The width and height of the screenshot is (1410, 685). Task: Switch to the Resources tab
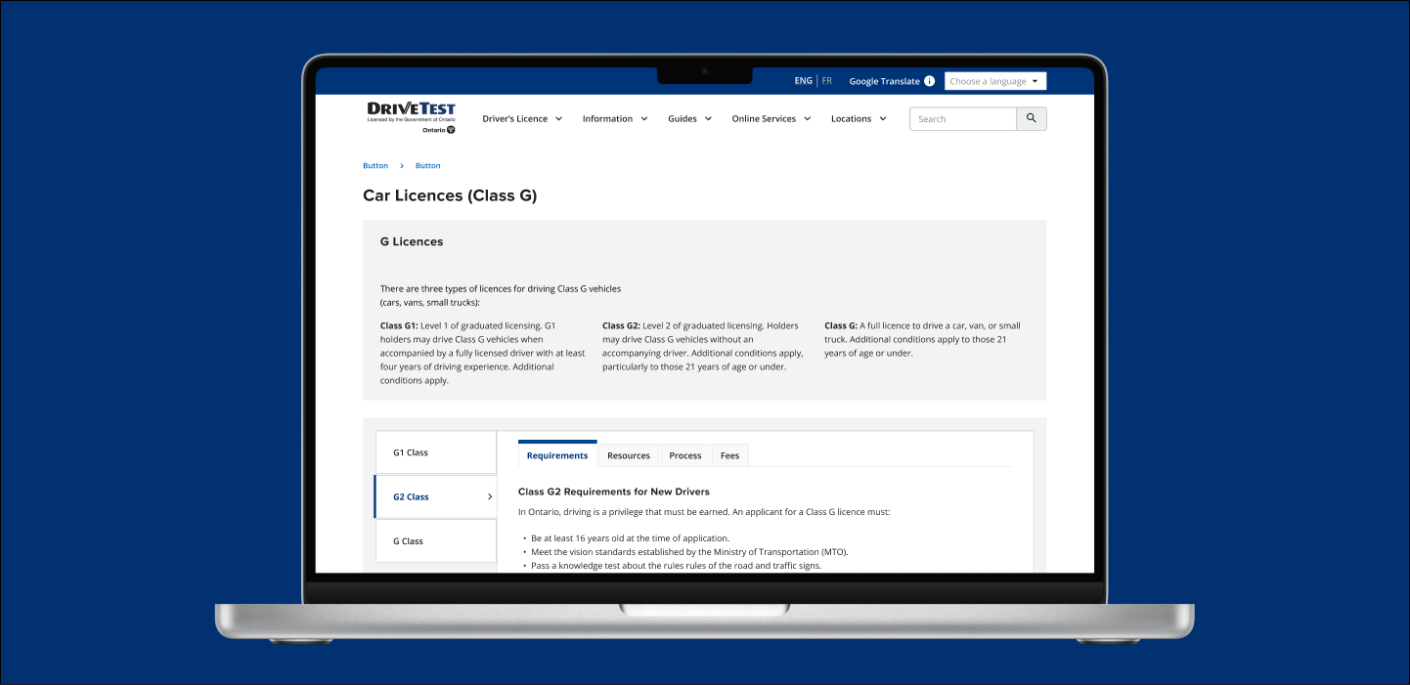click(x=628, y=455)
